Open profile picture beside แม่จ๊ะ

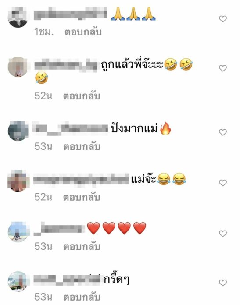(18, 181)
